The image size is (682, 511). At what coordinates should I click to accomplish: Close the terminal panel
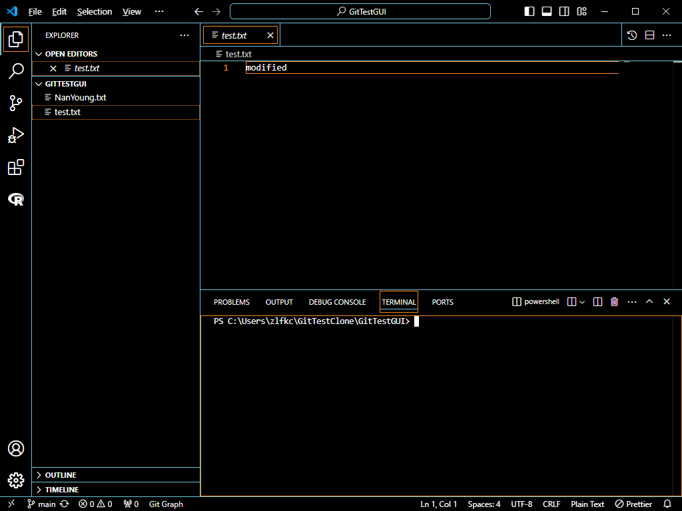(666, 301)
